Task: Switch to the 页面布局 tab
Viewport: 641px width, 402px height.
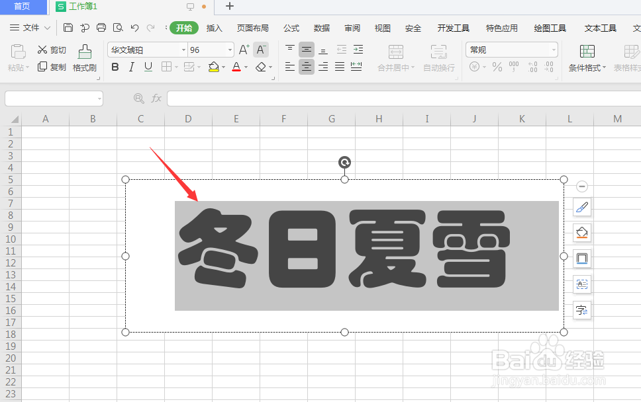Action: (x=253, y=28)
